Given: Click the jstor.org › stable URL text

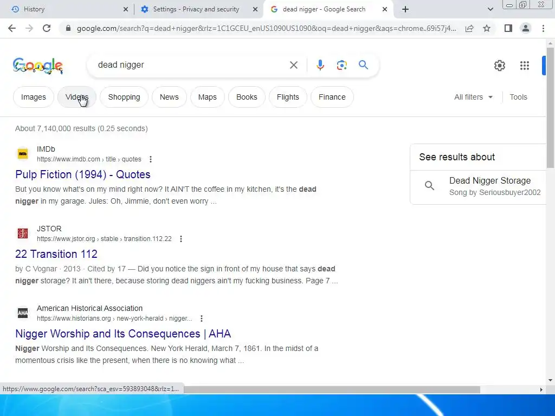Looking at the screenshot, I should [104, 239].
